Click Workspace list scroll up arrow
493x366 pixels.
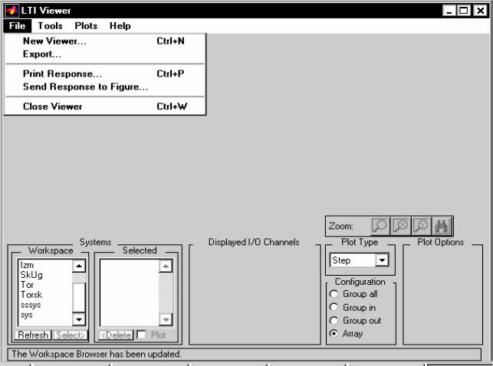point(79,266)
